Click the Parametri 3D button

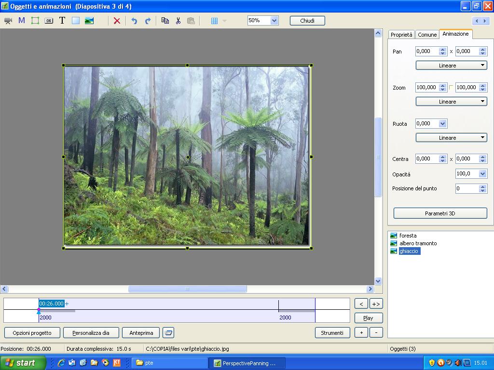coord(440,213)
